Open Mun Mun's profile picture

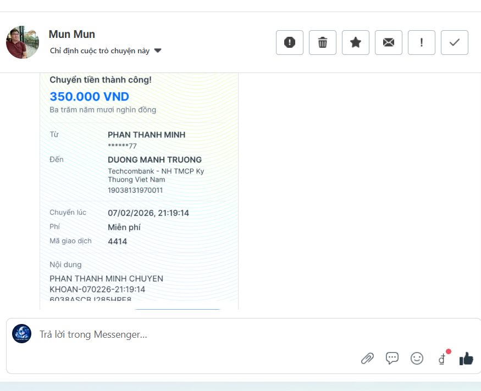(x=23, y=42)
